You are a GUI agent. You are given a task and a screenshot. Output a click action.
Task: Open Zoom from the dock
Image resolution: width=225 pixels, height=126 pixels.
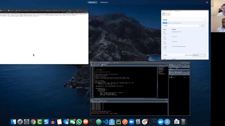point(131,122)
